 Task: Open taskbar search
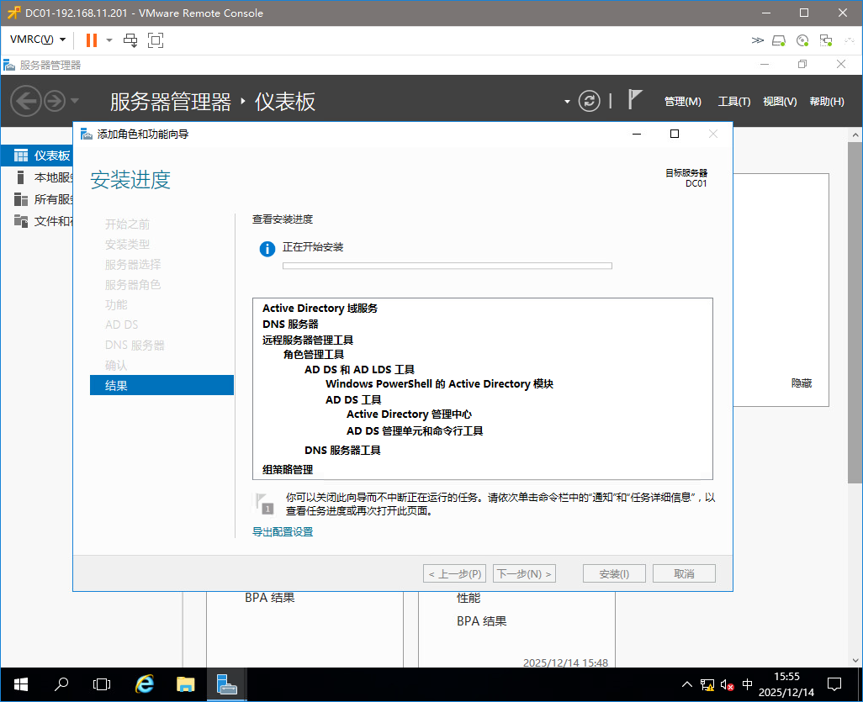coord(61,684)
